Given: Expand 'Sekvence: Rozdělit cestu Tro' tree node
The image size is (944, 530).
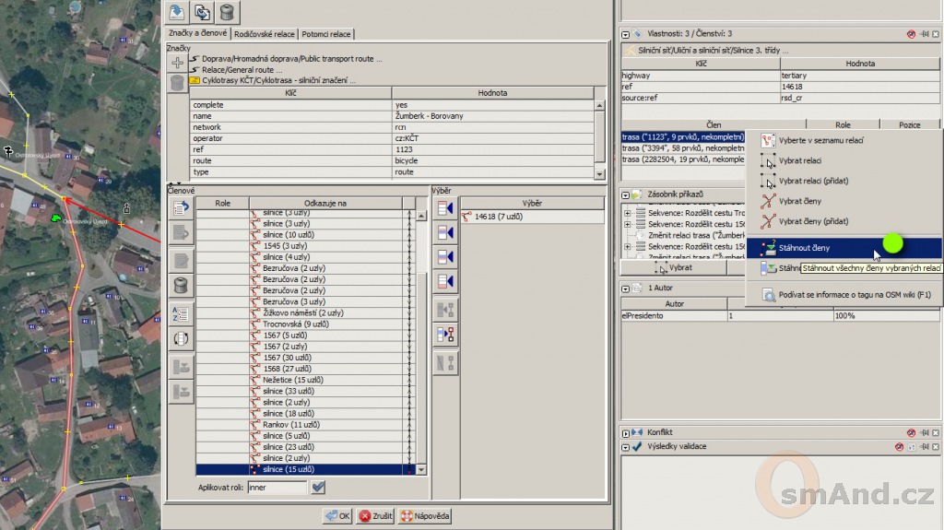Looking at the screenshot, I should (627, 213).
